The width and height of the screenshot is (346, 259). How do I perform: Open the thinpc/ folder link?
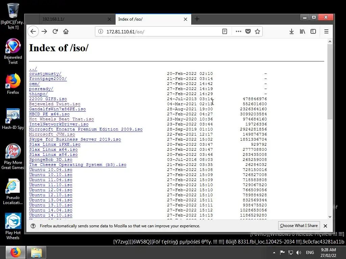coord(39,94)
